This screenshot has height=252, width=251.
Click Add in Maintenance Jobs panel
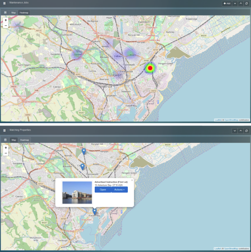point(227,4)
